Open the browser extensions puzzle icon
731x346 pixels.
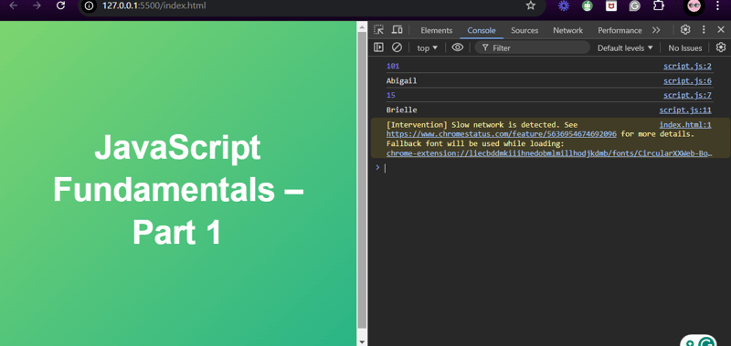click(658, 5)
